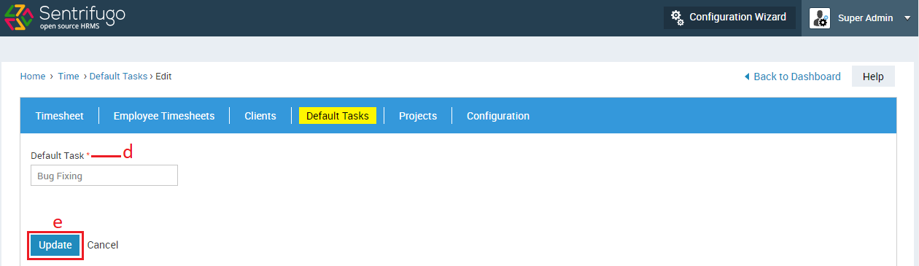
Task: Open the Help button
Action: (x=873, y=77)
